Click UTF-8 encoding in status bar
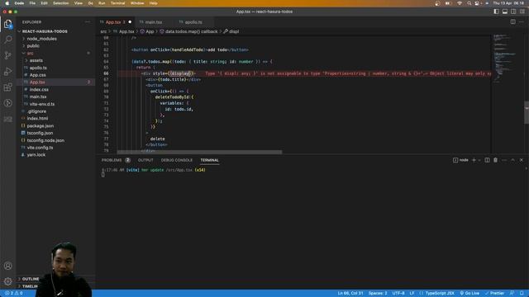This screenshot has width=529, height=297. point(398,293)
